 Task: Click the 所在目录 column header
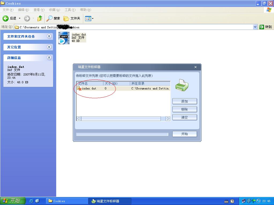point(150,84)
